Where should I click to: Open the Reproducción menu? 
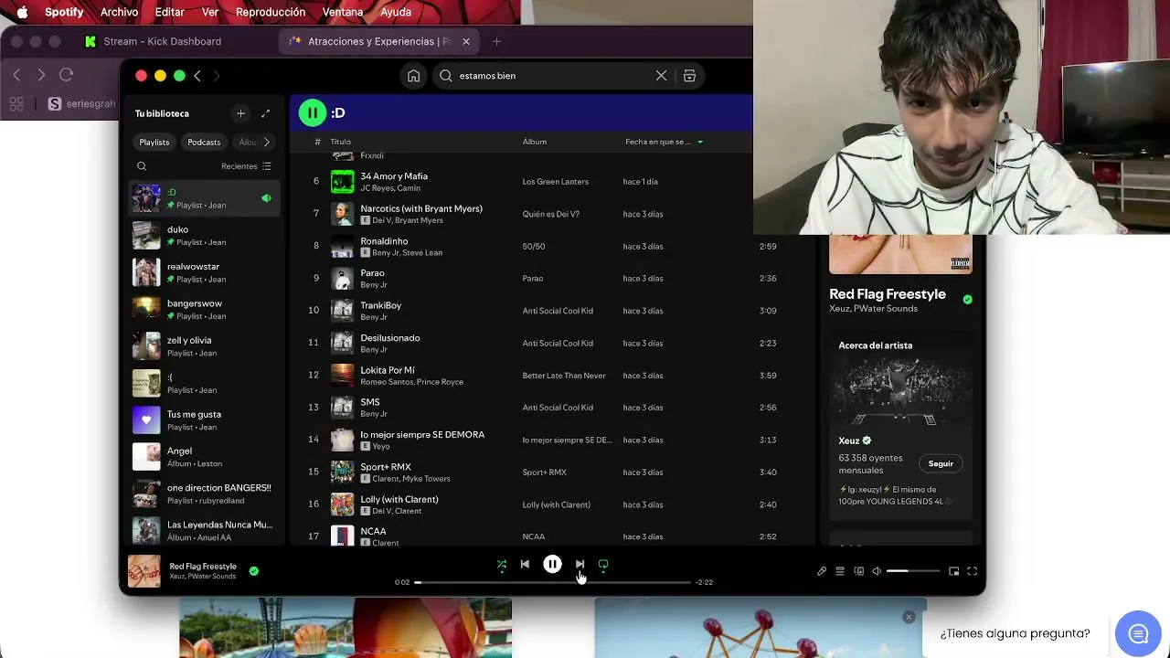[x=271, y=12]
